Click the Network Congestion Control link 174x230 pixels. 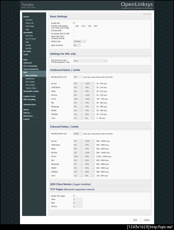pos(79,189)
